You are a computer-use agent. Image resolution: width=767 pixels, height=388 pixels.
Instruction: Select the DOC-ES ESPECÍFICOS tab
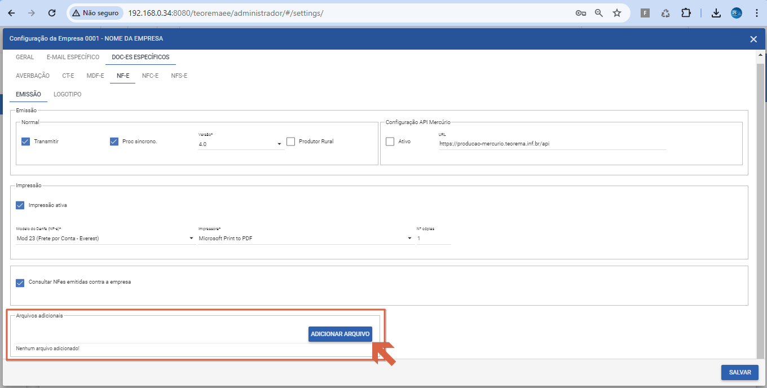click(x=140, y=57)
